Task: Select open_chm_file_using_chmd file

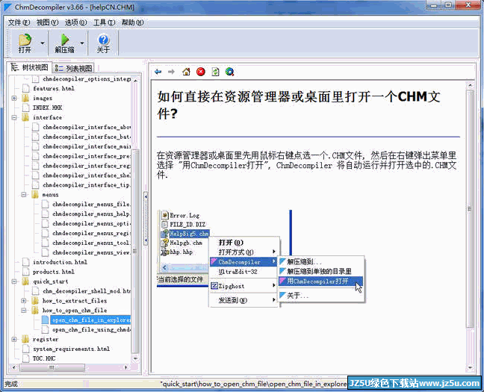Action: coord(91,329)
